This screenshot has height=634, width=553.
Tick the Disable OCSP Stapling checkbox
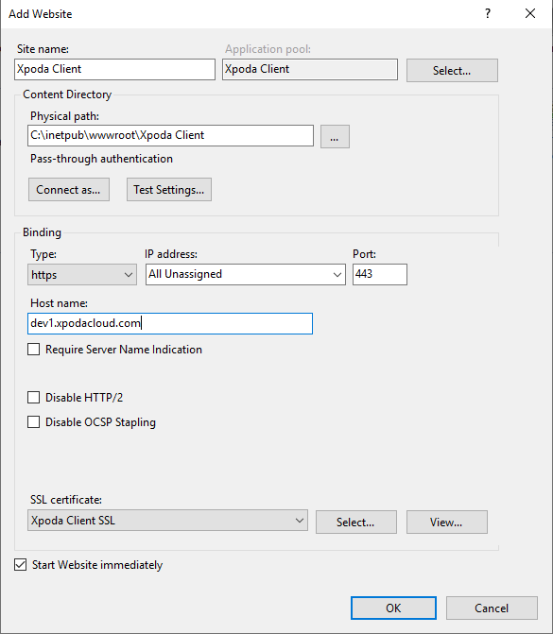[34, 422]
